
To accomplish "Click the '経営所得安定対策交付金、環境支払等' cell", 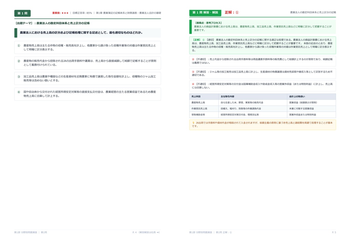I will click(253, 115).
